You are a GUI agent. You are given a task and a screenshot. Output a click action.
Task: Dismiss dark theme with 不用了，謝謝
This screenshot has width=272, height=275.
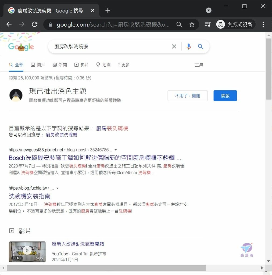point(188,96)
